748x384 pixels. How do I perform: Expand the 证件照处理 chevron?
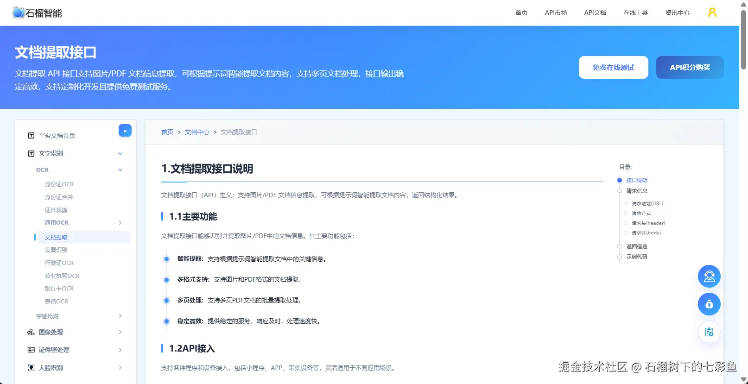pyautogui.click(x=120, y=350)
